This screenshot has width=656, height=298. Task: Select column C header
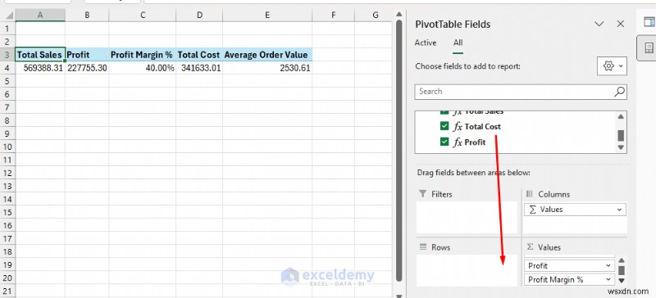(143, 15)
